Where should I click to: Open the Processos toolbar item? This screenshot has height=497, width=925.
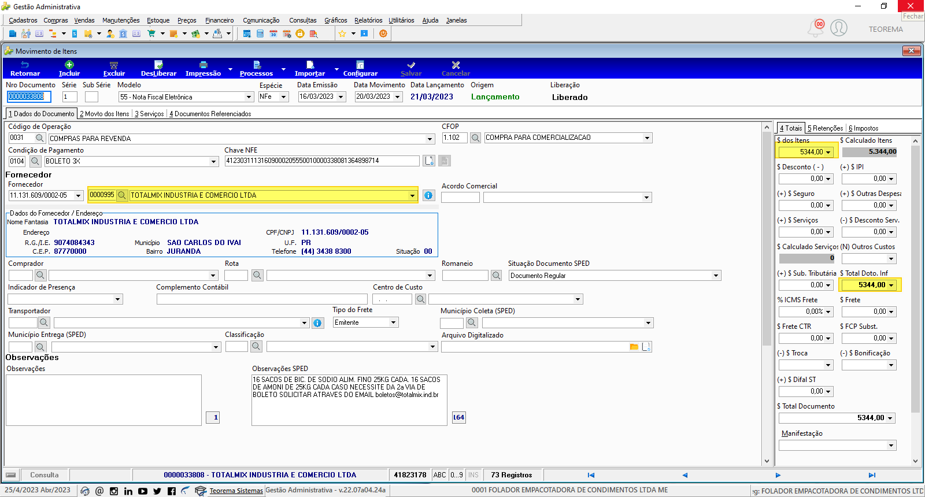[x=256, y=69]
